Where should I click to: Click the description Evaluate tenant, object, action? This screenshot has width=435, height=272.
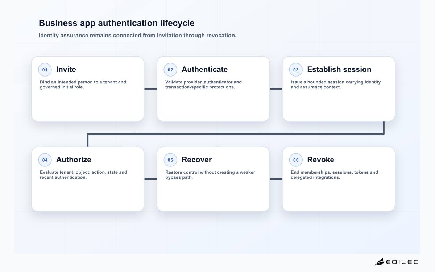83,175
